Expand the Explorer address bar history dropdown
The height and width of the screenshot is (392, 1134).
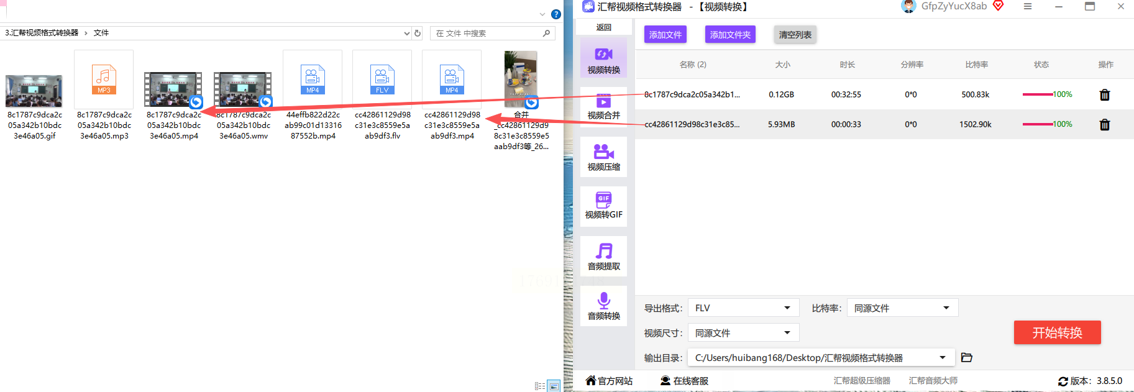[406, 34]
